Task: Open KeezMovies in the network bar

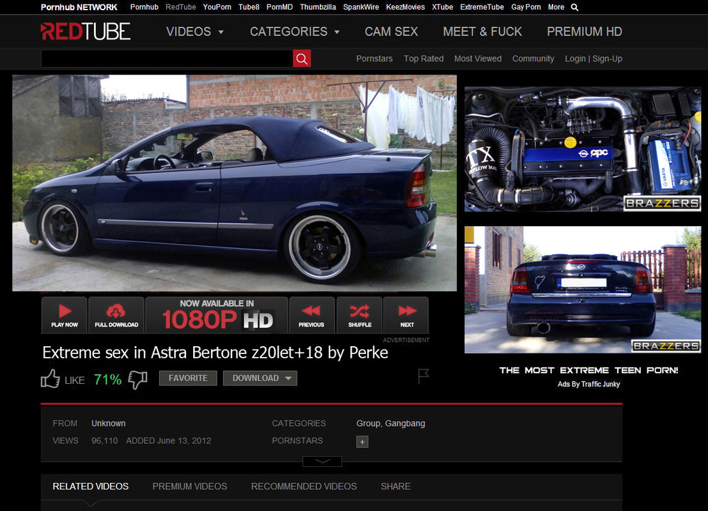Action: [405, 7]
